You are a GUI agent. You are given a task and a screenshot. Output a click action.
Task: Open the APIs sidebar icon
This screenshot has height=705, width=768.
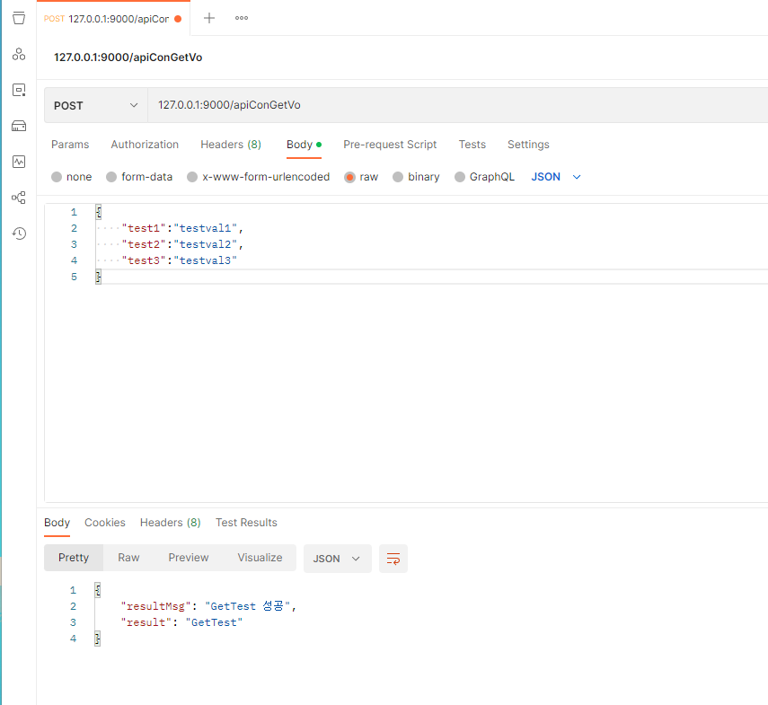point(19,54)
